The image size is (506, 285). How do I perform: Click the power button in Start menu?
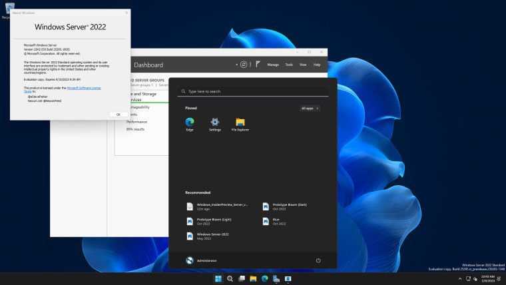point(318,260)
